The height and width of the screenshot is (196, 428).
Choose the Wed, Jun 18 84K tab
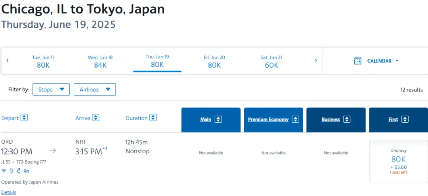pos(100,61)
